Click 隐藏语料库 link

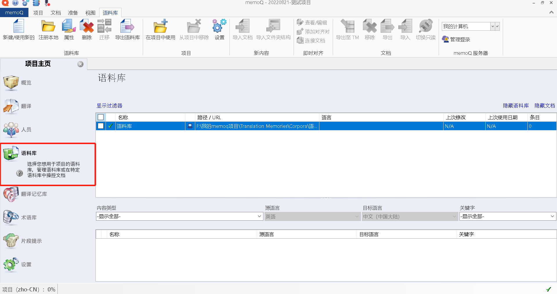click(516, 106)
